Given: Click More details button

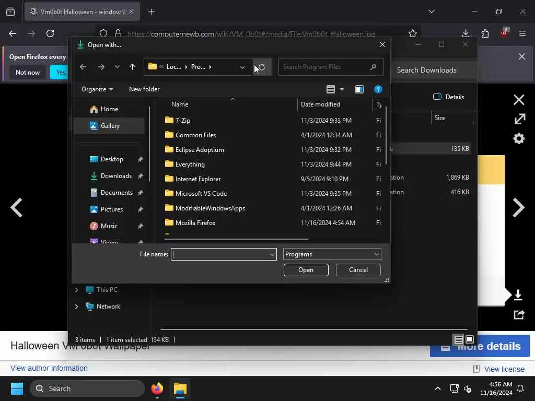Looking at the screenshot, I should pos(480,347).
